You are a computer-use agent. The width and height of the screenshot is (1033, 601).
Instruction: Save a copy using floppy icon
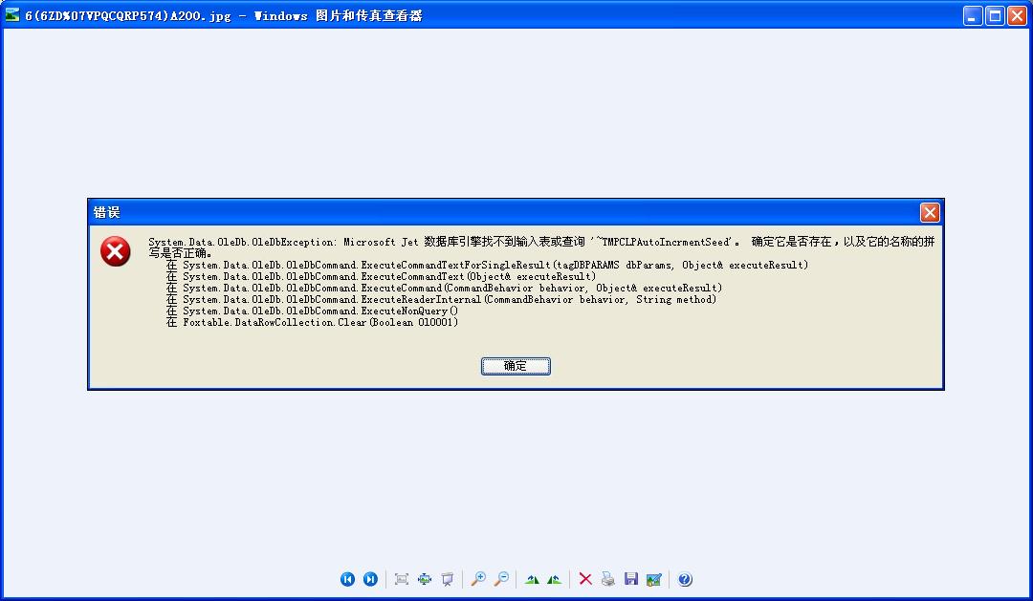631,579
